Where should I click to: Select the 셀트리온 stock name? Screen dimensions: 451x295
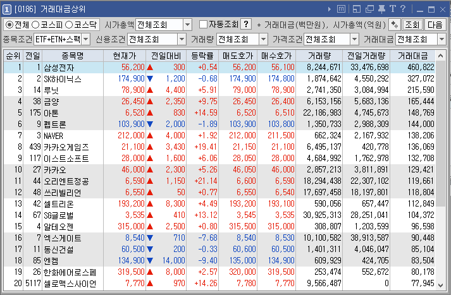click(59, 204)
